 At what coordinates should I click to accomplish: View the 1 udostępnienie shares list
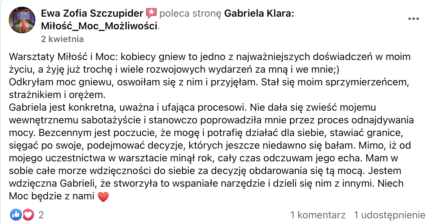[390, 215]
